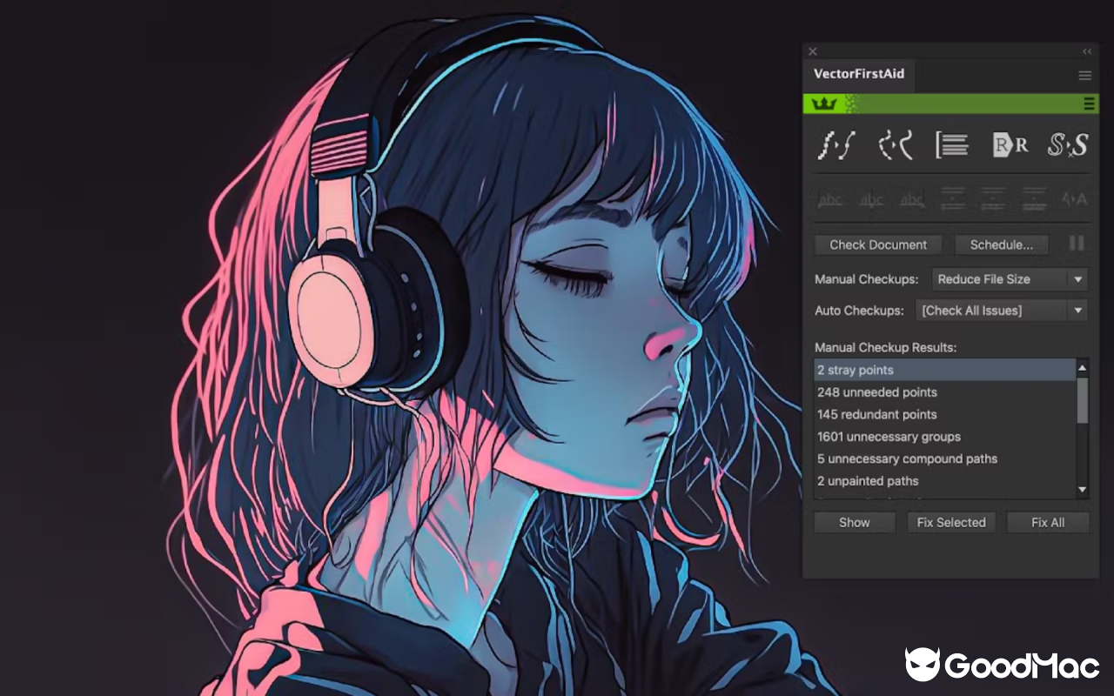
Task: Toggle the second abc underline option
Action: point(870,199)
